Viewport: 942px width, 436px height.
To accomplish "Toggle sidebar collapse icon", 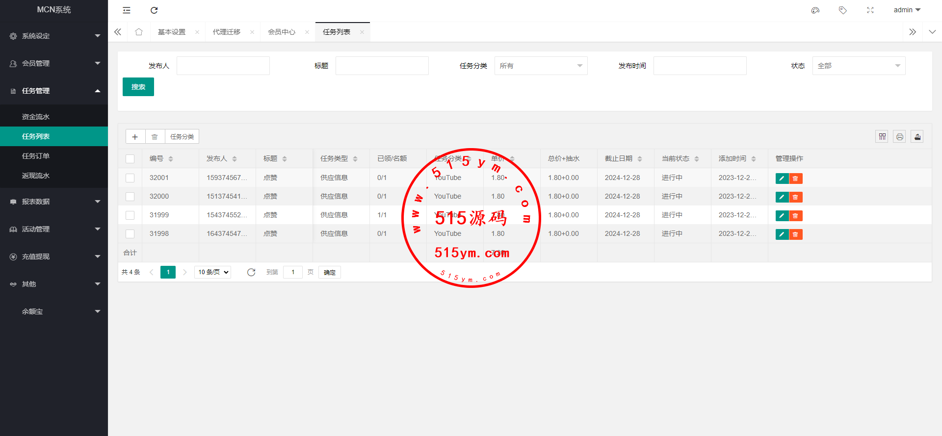I will tap(127, 10).
